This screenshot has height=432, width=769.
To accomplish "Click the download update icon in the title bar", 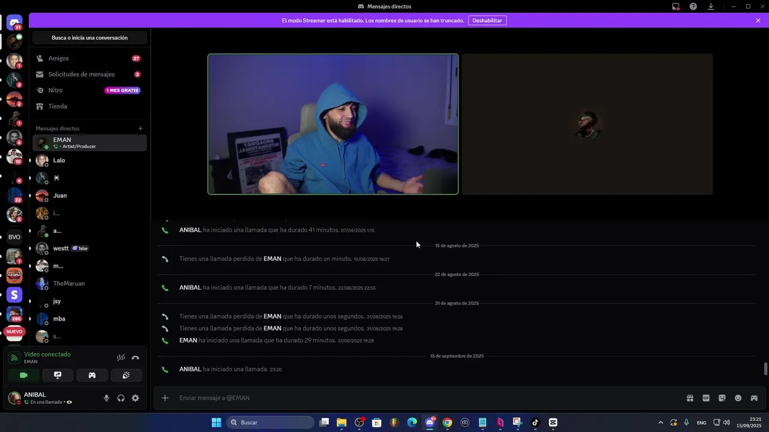I will pos(711,7).
